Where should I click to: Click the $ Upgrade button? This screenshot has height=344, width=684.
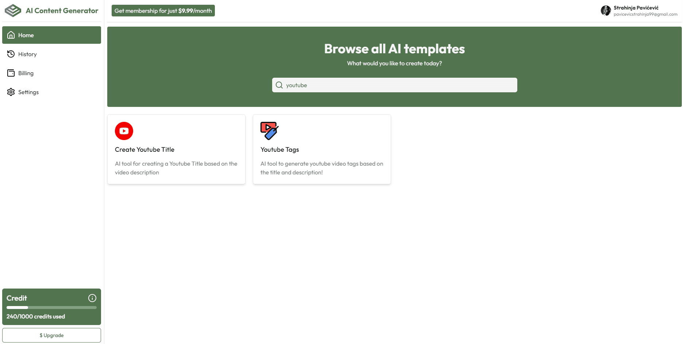(x=52, y=335)
